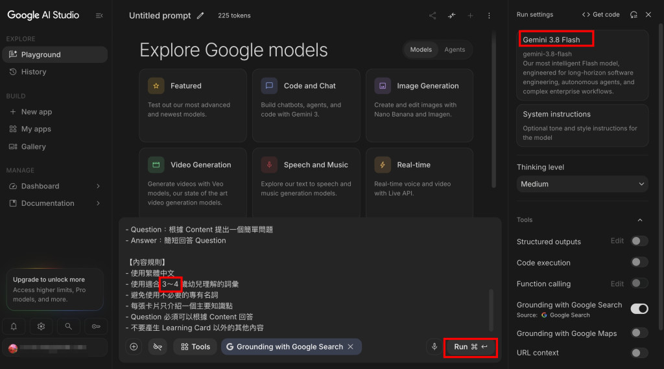Click the API key icon in sidebar
Viewport: 664px width, 369px height.
96,326
